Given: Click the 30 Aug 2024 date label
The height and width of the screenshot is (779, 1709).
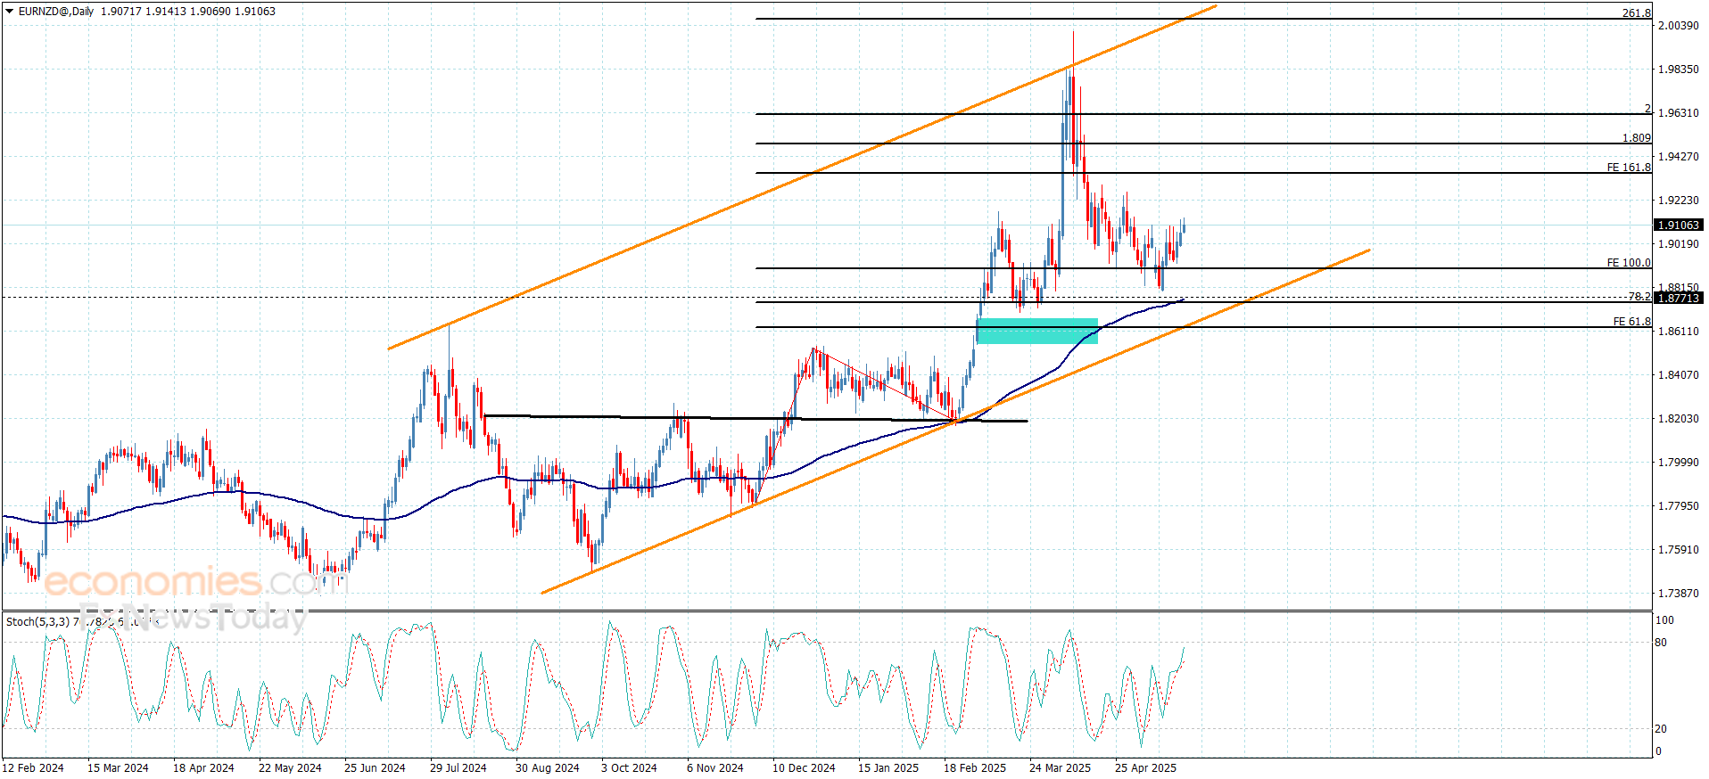Looking at the screenshot, I should click(547, 768).
